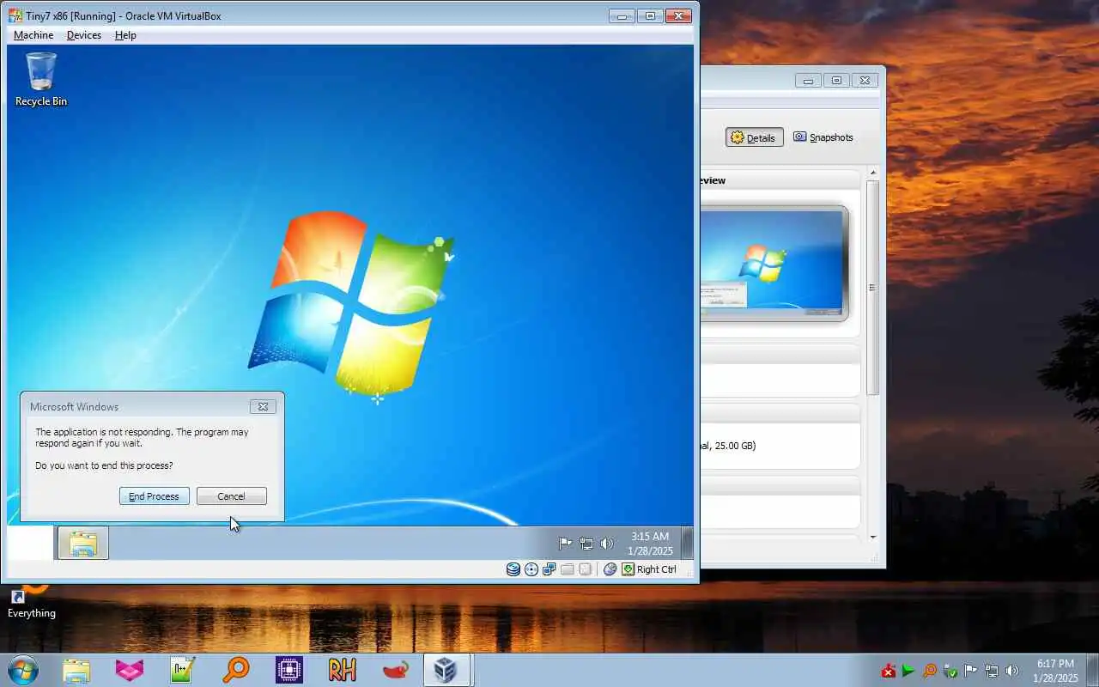This screenshot has height=687, width=1099.
Task: Click VirtualBox network adapters indicator
Action: pyautogui.click(x=549, y=569)
